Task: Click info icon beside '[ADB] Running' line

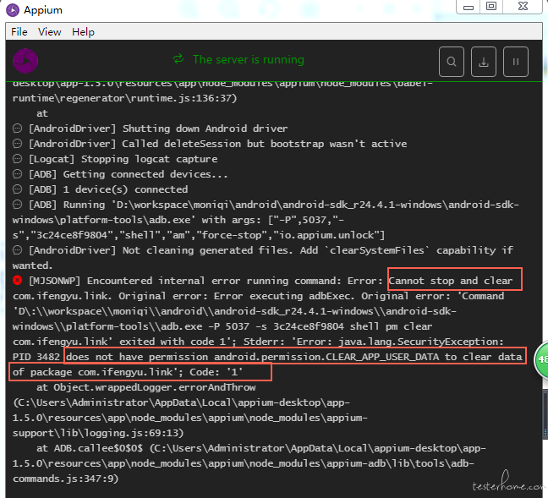Action: [x=17, y=205]
